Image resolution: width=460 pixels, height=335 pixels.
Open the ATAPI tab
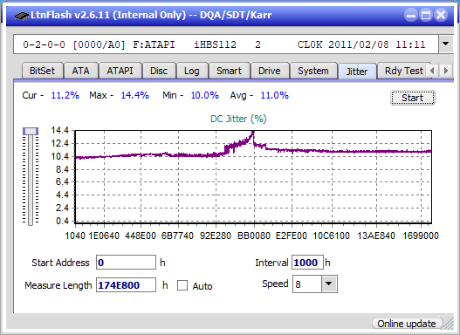coord(120,71)
